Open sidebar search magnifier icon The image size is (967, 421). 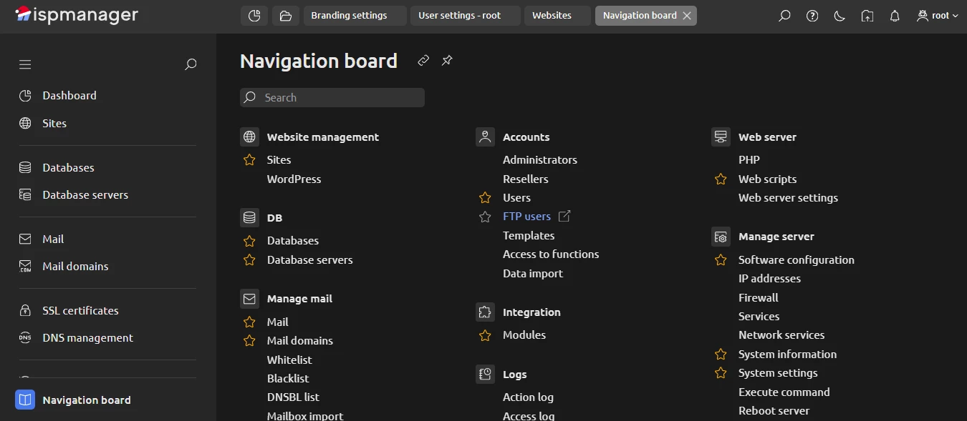(191, 64)
